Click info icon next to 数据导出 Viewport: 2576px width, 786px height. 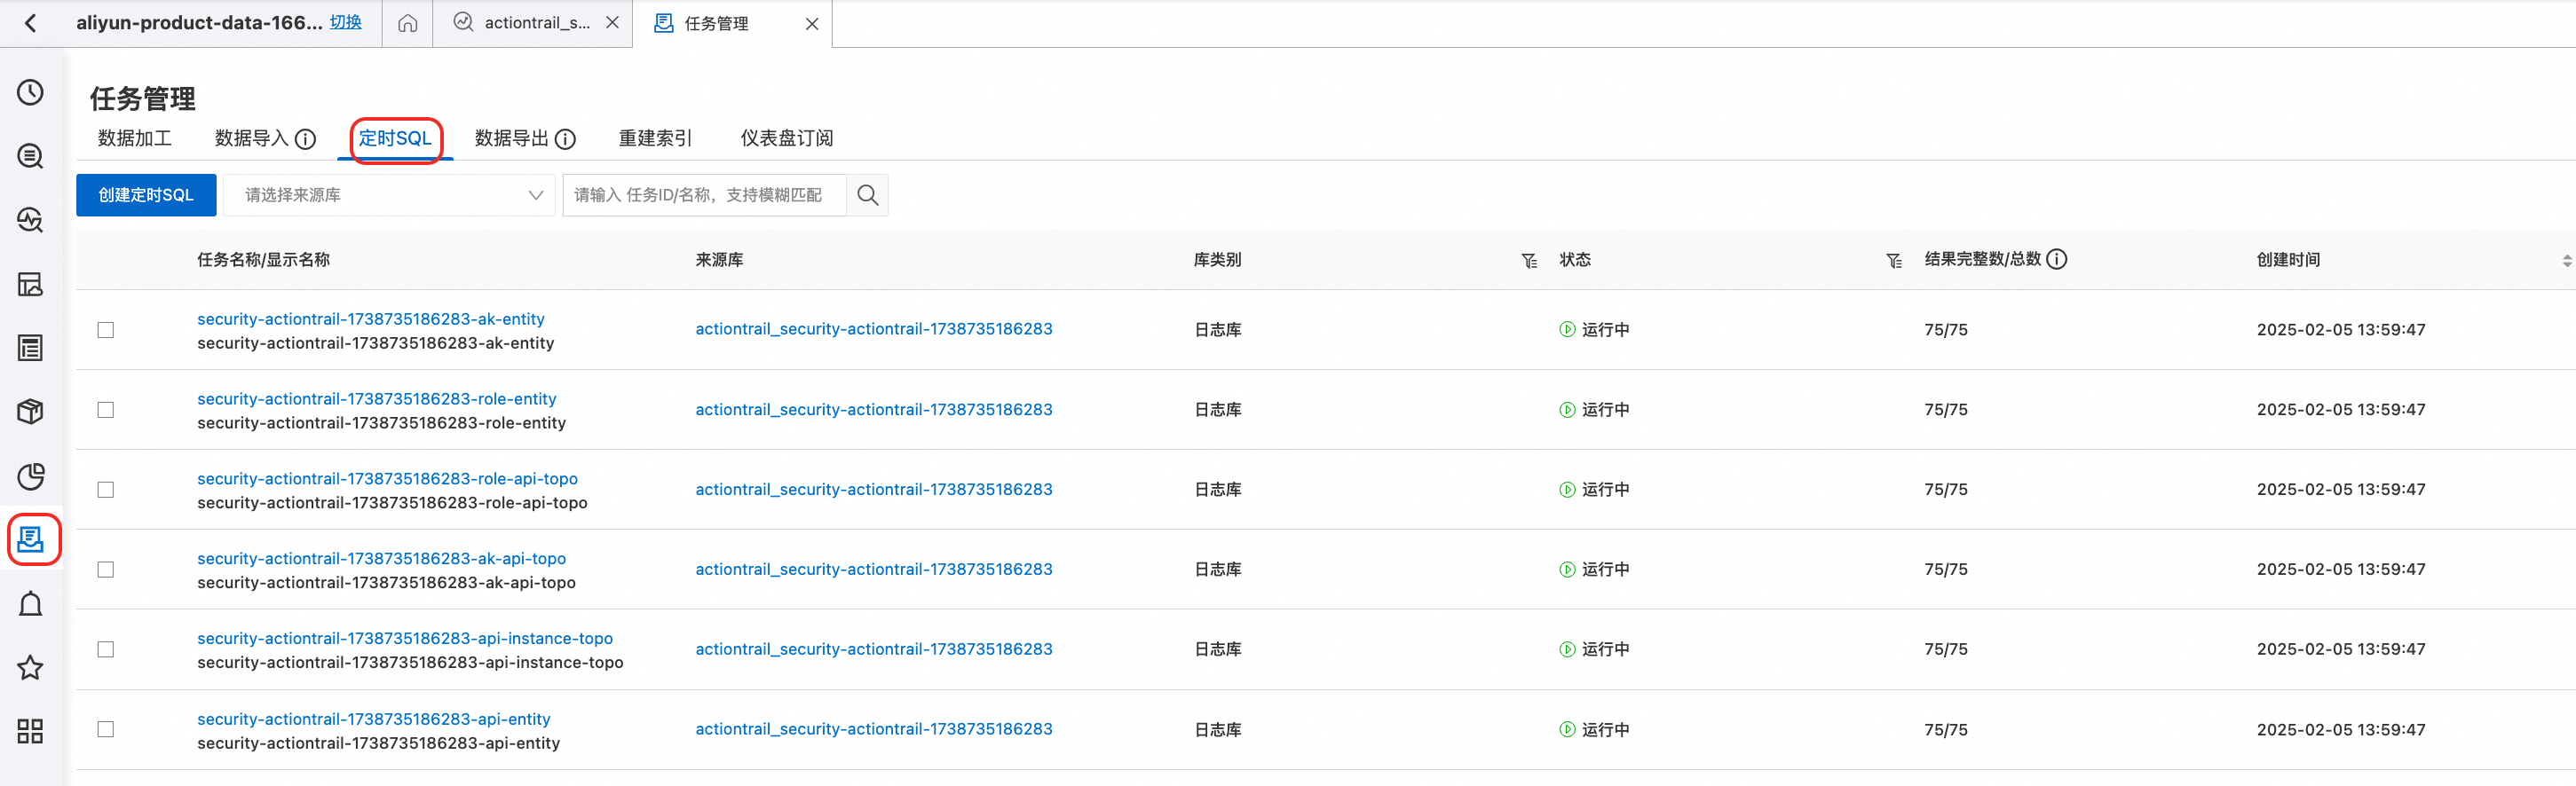click(x=565, y=140)
